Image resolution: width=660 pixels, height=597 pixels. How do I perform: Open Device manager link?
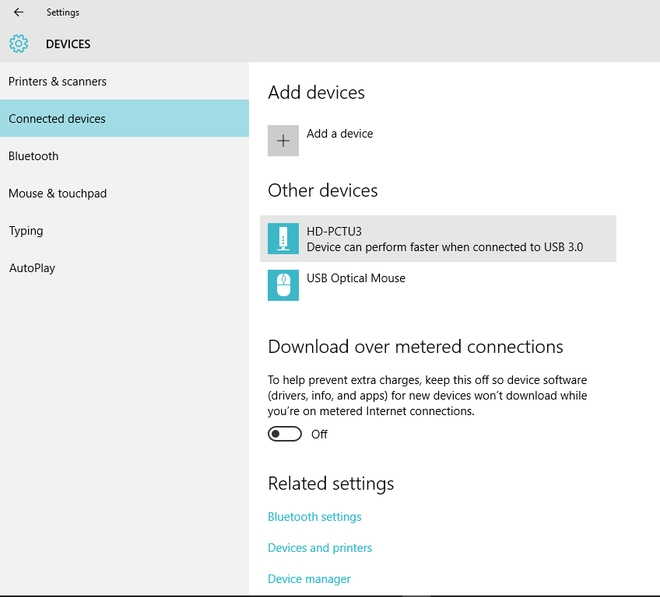click(x=309, y=579)
